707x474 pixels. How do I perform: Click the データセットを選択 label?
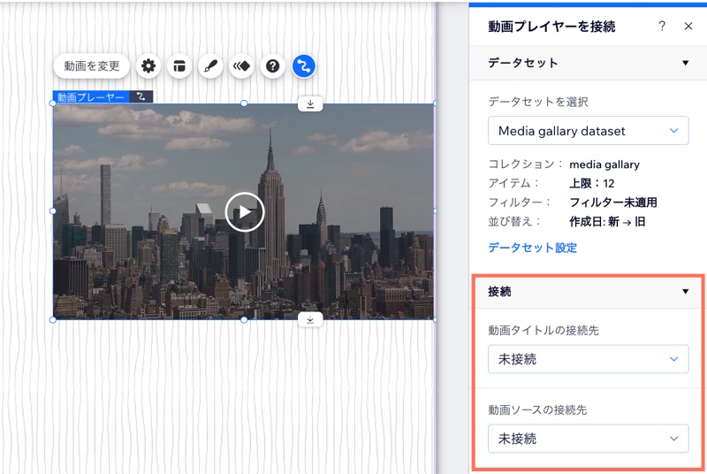click(538, 102)
